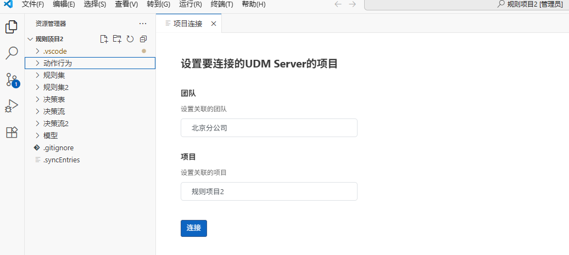
Task: Collapse all folders in explorer
Action: pos(143,39)
